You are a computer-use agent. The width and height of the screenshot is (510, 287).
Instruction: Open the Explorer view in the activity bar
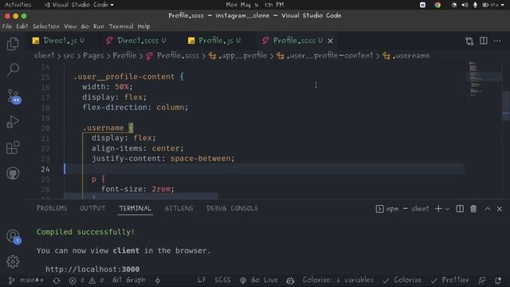point(13,44)
